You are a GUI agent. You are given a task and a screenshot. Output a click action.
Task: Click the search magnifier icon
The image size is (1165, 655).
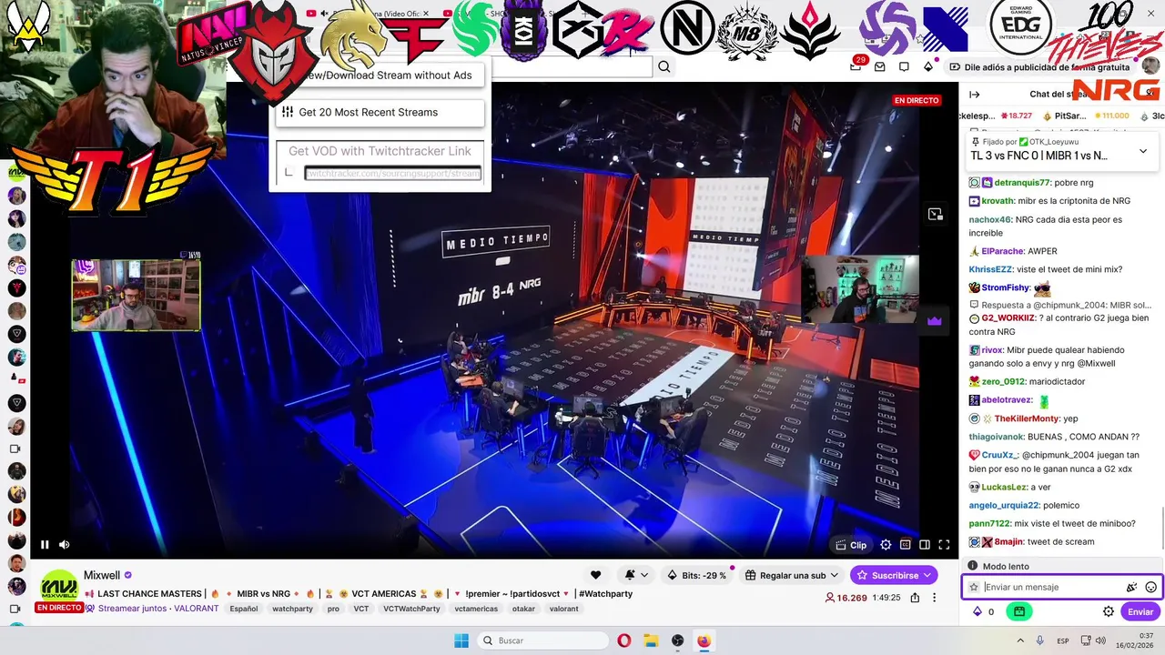664,66
